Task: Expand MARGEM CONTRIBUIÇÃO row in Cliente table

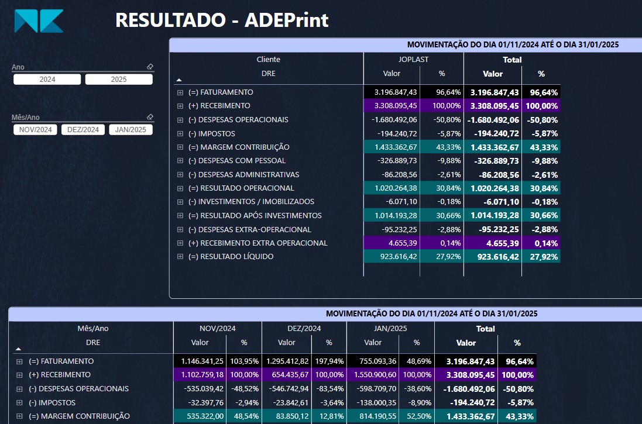Action: (180, 147)
